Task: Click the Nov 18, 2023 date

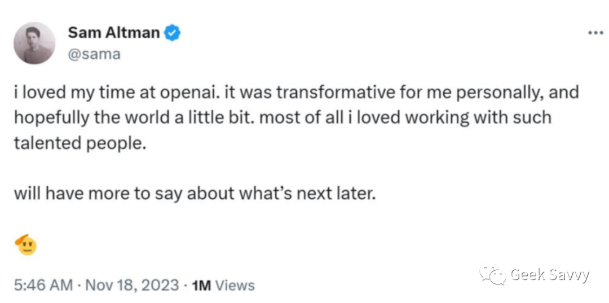Action: click(x=131, y=286)
